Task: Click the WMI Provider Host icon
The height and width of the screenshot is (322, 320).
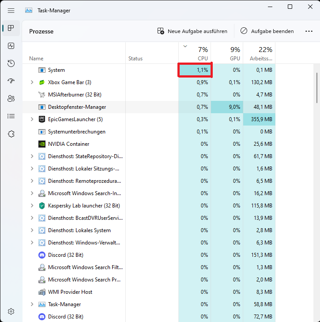Action: coord(42,292)
